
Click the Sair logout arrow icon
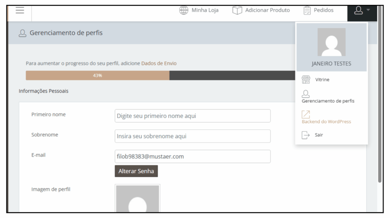(306, 135)
